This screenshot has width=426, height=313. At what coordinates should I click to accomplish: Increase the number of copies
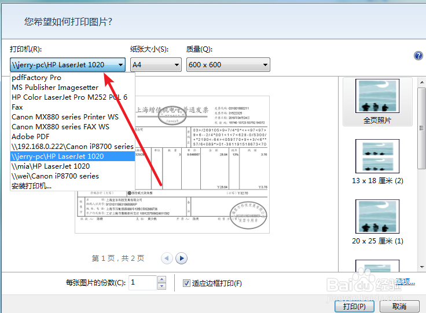click(x=162, y=279)
